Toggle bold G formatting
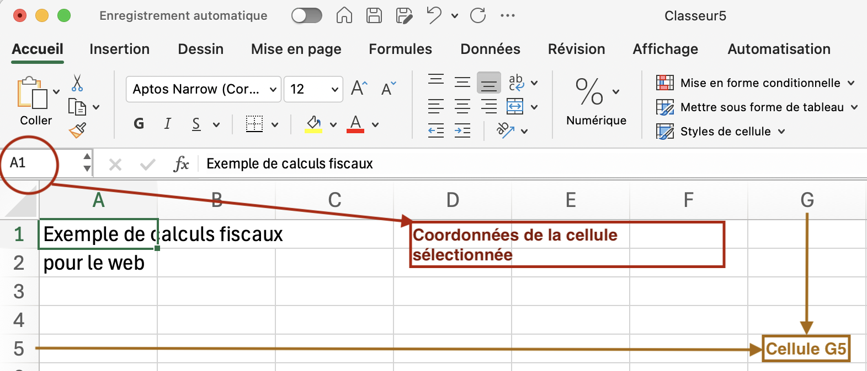Viewport: 867px width, 371px height. [x=139, y=124]
